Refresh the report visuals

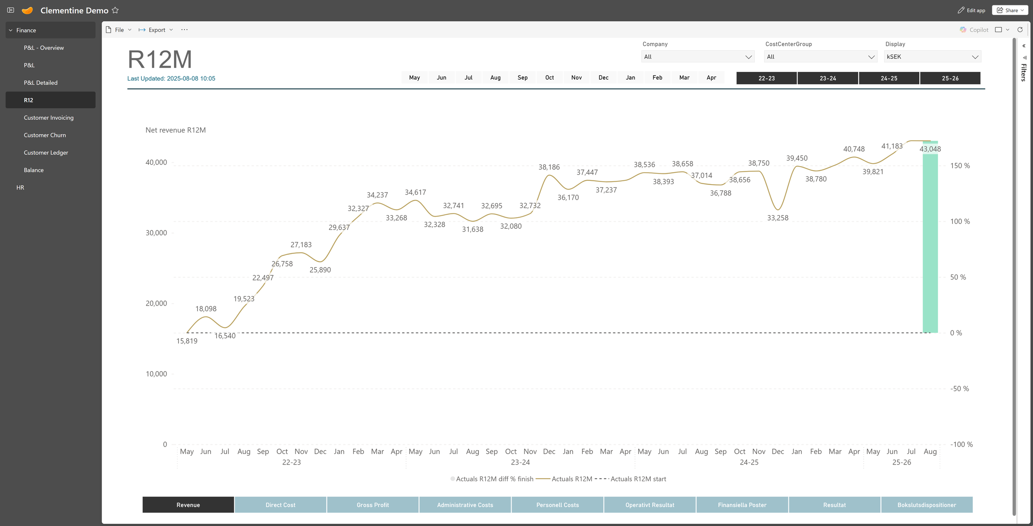(x=1020, y=30)
